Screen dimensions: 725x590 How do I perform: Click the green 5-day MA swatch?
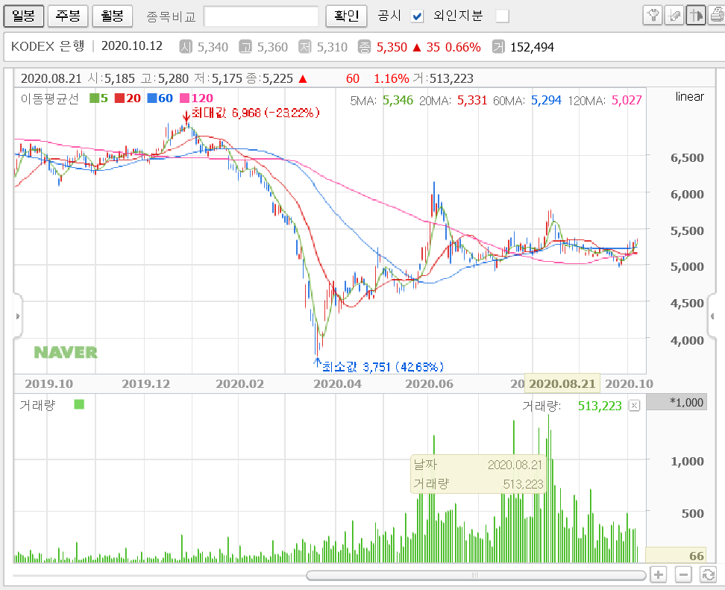94,98
